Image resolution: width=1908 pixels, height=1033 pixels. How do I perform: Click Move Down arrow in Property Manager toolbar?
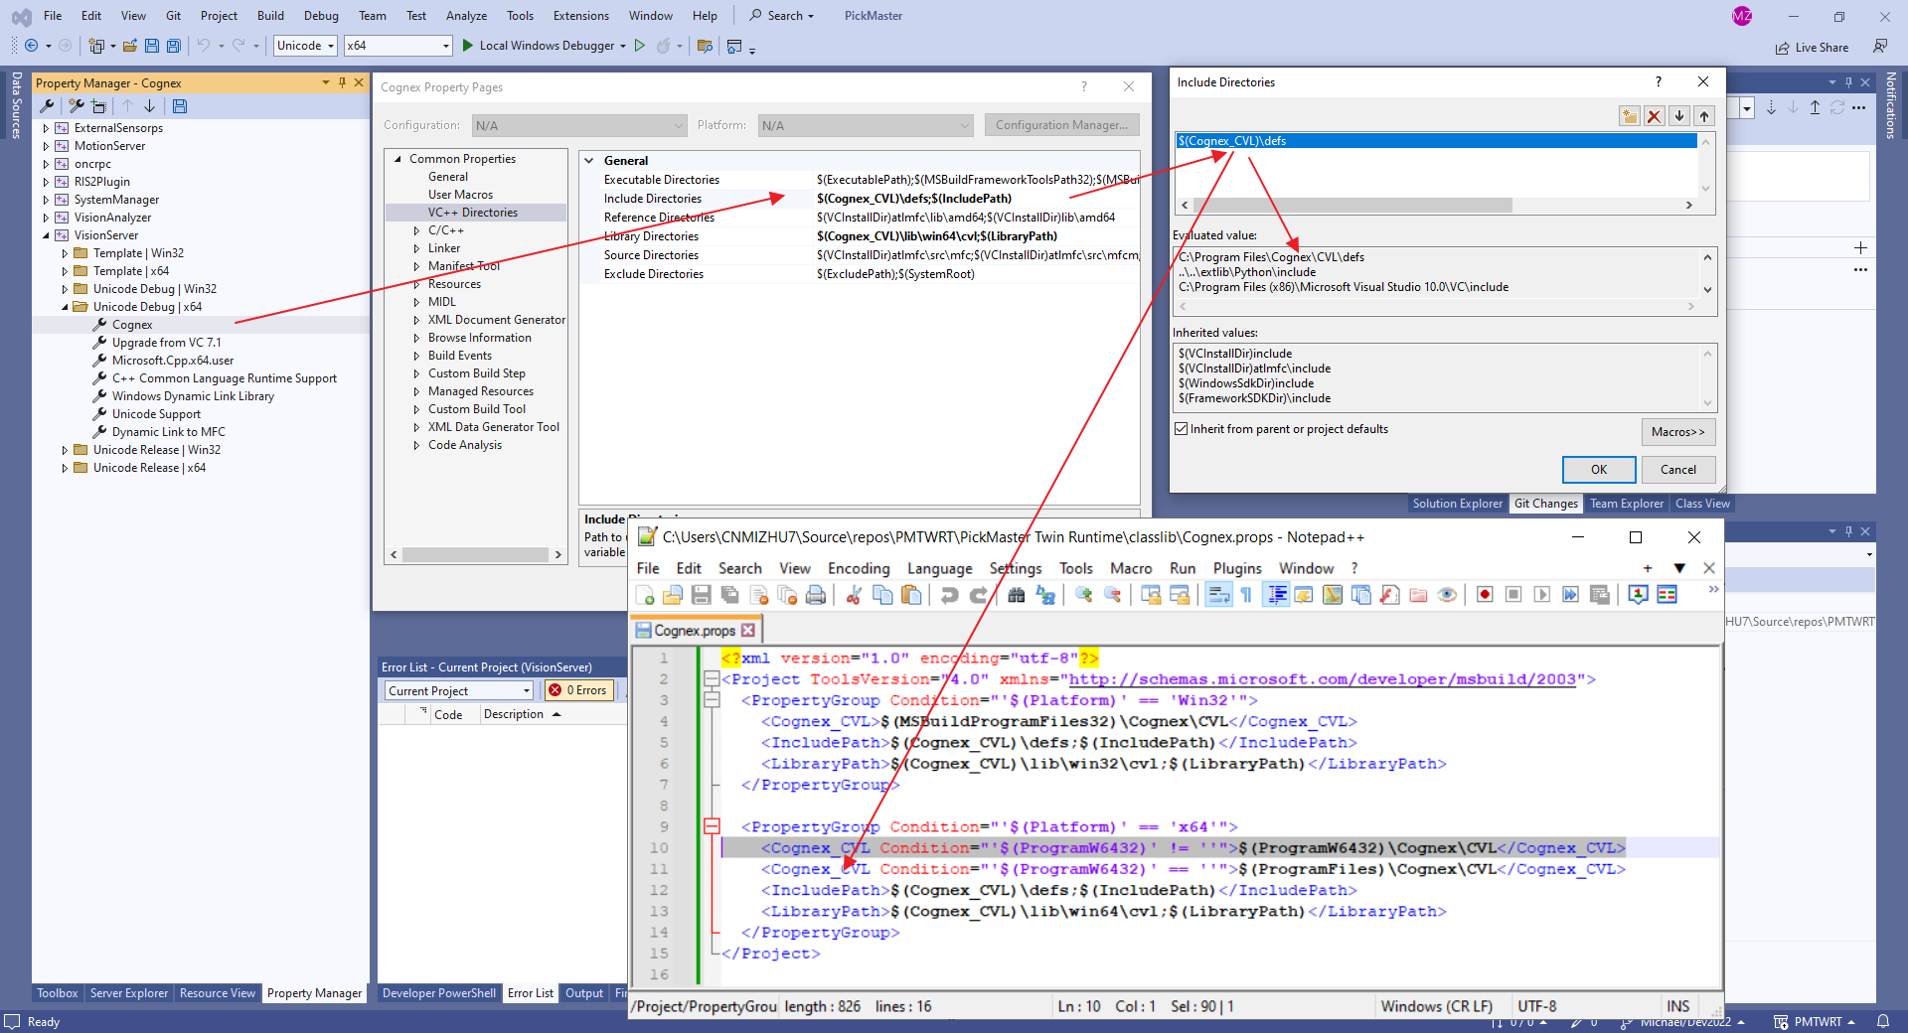tap(150, 106)
